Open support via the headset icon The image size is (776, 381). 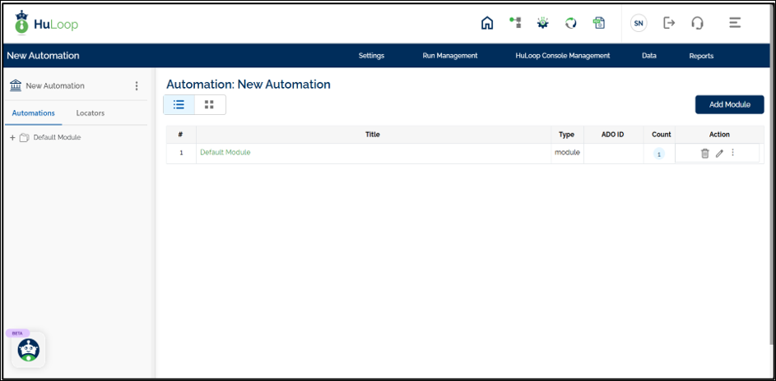click(697, 23)
